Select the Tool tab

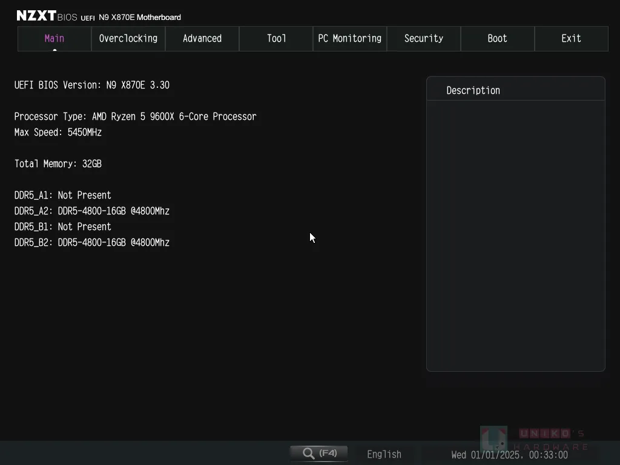click(276, 39)
